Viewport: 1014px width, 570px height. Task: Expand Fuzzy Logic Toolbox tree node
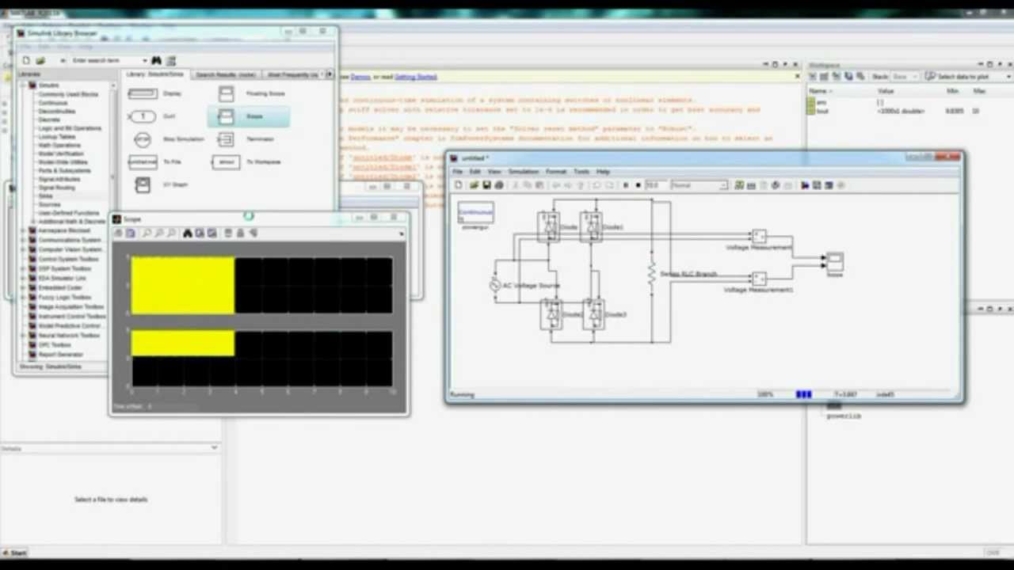[24, 297]
